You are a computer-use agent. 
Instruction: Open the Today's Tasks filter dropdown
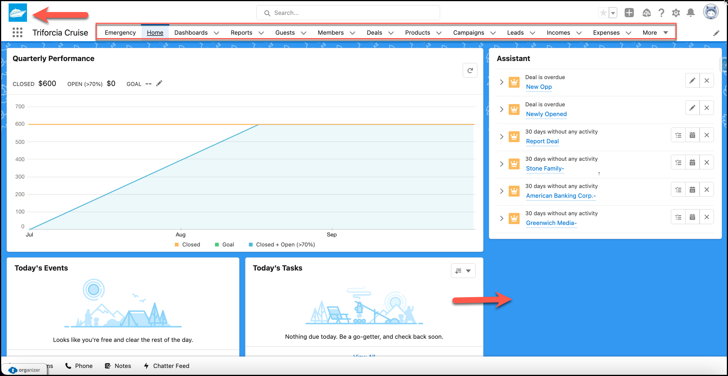(463, 271)
